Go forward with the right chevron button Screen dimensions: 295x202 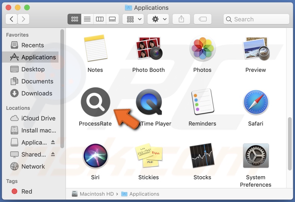[x=23, y=19]
